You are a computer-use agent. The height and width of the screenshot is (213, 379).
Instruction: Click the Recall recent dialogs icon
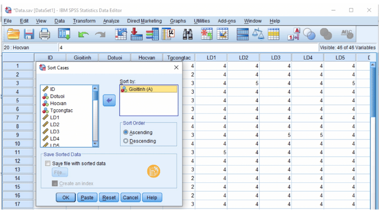coord(64,34)
